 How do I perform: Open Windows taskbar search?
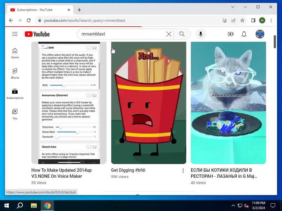(x=20, y=206)
